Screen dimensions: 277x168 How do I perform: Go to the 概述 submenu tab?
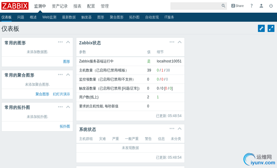point(33,17)
